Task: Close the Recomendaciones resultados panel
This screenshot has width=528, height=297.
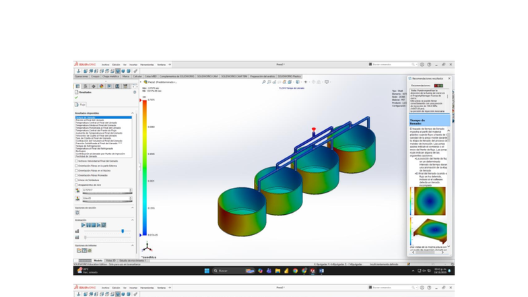Action: tap(449, 78)
